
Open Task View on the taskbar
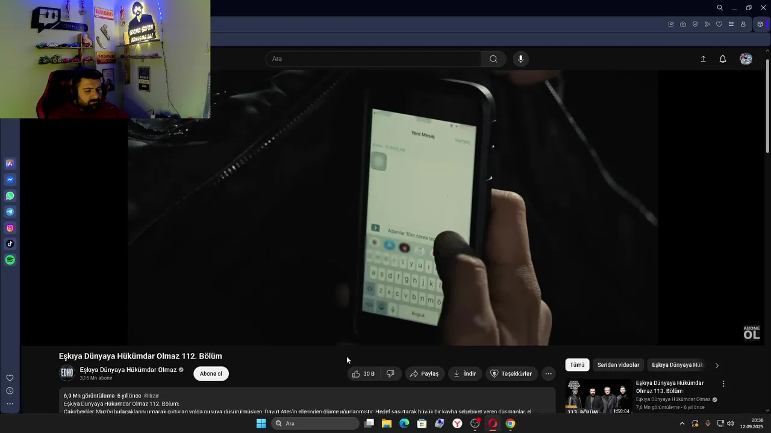[369, 423]
